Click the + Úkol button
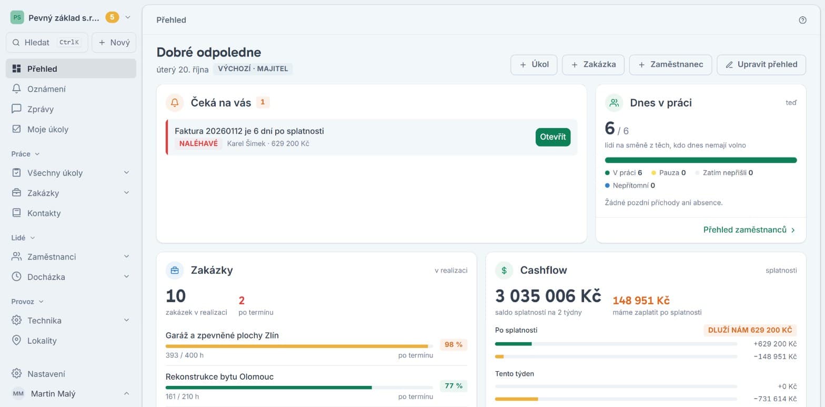This screenshot has height=407, width=825. point(534,65)
